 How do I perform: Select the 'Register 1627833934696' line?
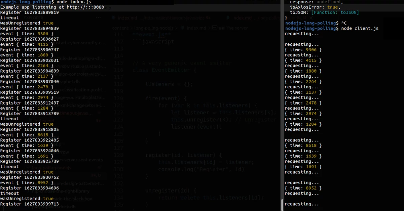coord(30,188)
